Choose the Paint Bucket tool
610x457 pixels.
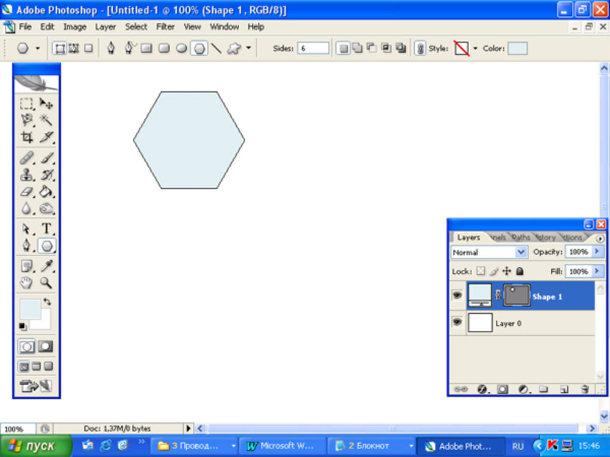click(x=46, y=192)
